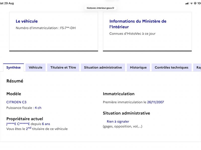Open the Titulaire et Titre tab

[x=63, y=67]
